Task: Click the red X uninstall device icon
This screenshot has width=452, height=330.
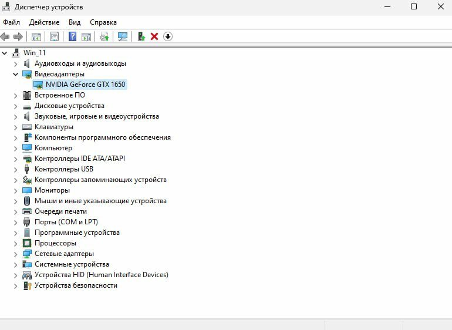Action: tap(154, 36)
